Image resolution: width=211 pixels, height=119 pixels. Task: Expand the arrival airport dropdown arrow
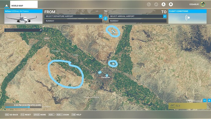click(165, 16)
